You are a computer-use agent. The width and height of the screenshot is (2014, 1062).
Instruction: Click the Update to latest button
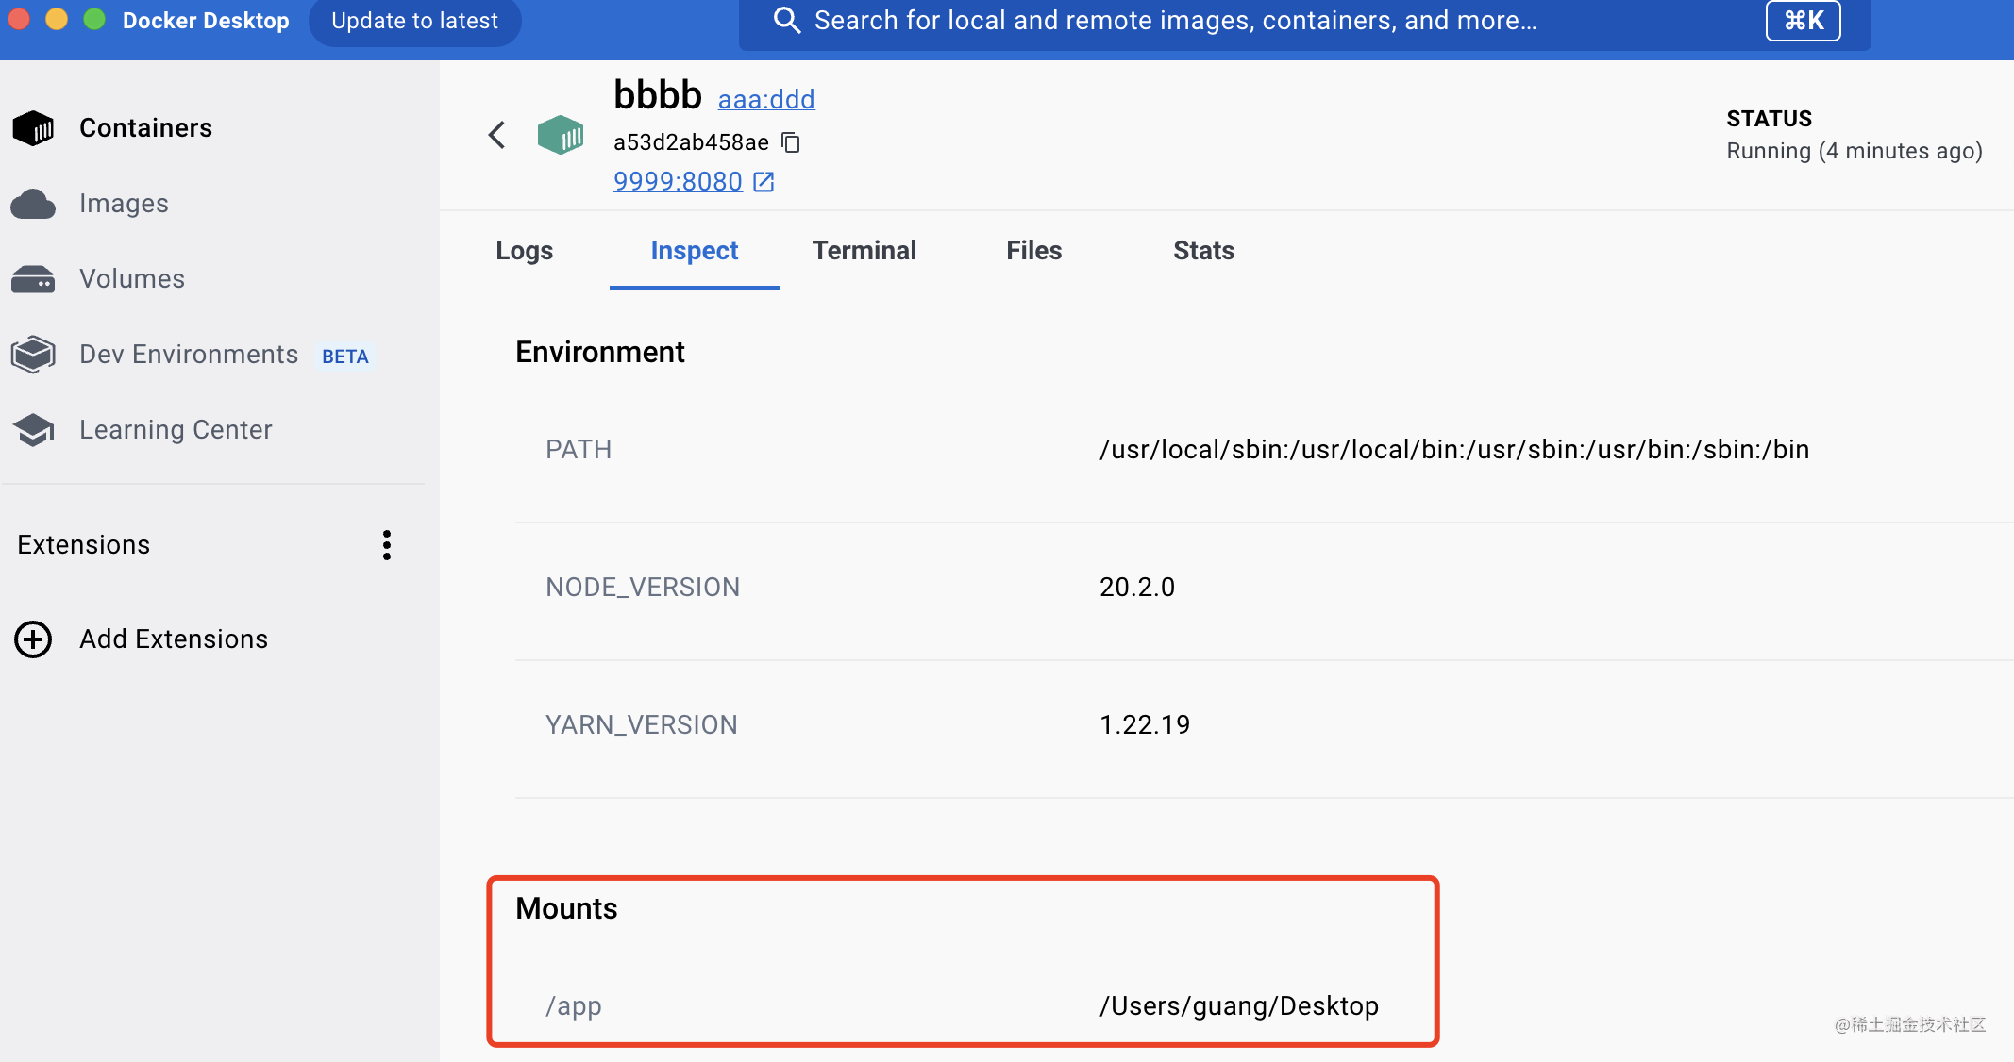(x=414, y=21)
